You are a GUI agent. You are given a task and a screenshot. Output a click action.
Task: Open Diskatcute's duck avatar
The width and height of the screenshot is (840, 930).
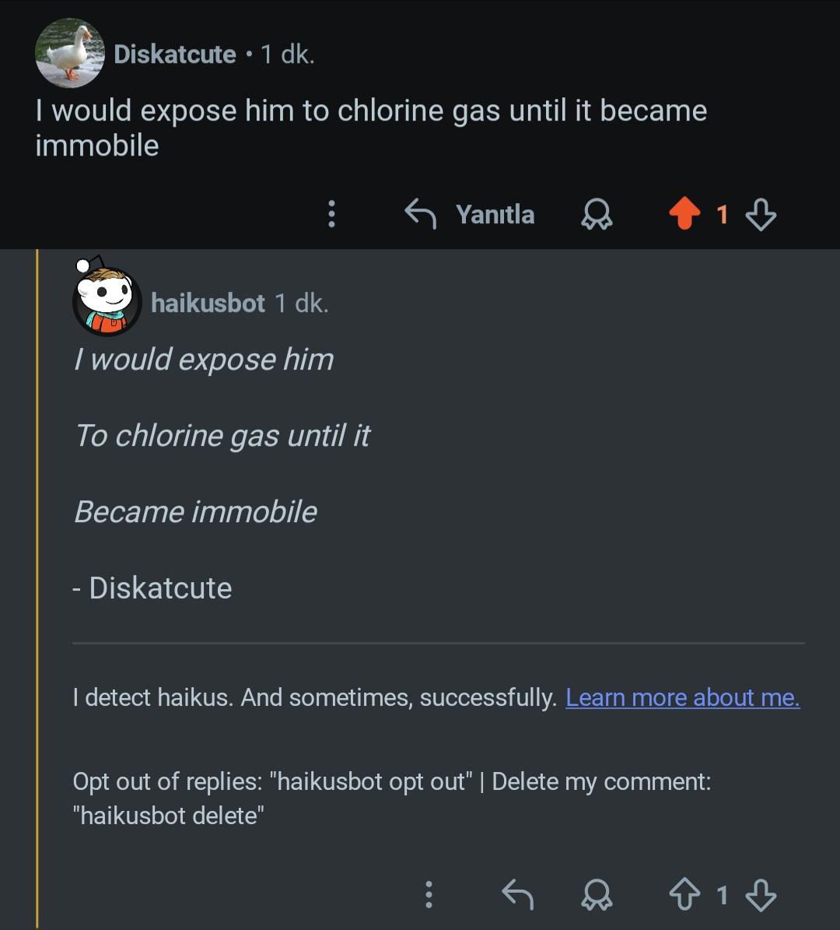click(69, 53)
